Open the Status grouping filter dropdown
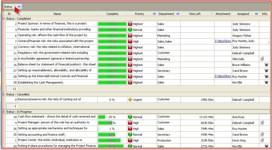 pos(19,7)
